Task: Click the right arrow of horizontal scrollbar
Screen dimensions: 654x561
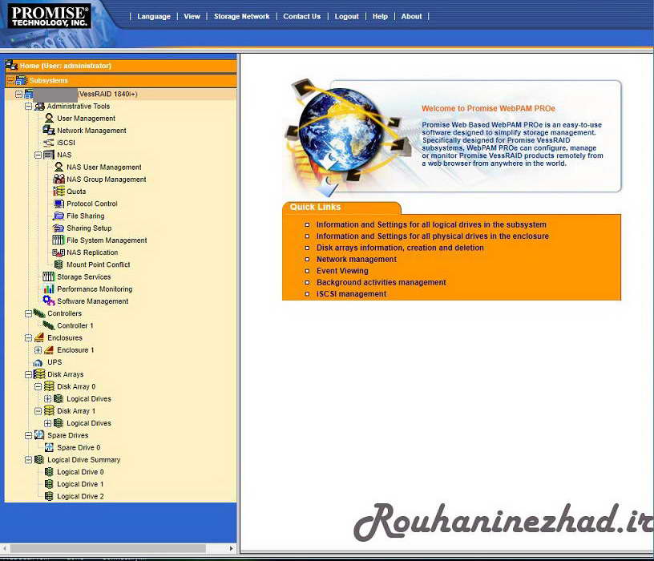Action: pyautogui.click(x=232, y=548)
